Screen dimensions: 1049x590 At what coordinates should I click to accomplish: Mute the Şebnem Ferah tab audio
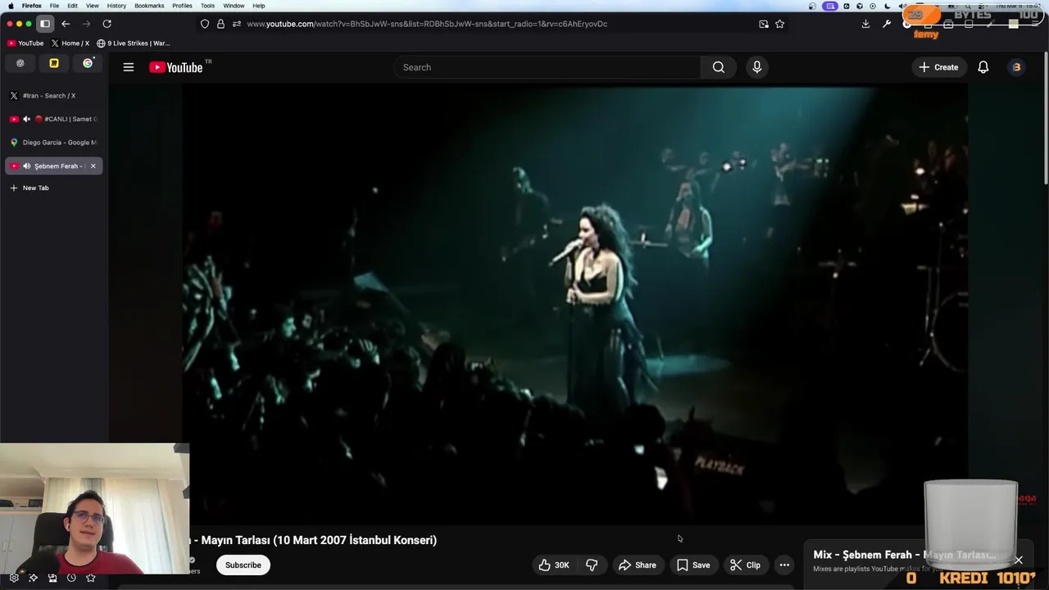click(26, 166)
